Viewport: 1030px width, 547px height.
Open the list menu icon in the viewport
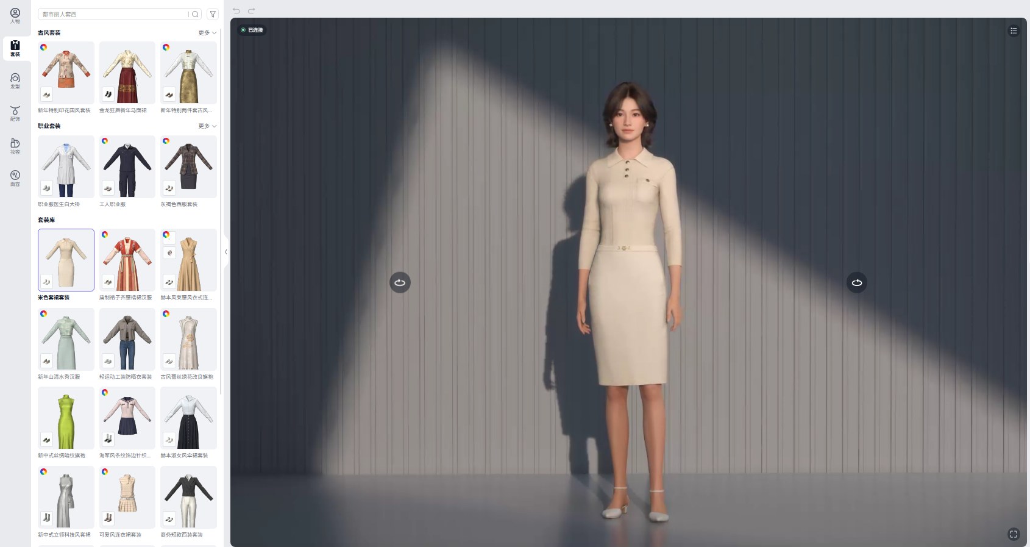(1014, 30)
